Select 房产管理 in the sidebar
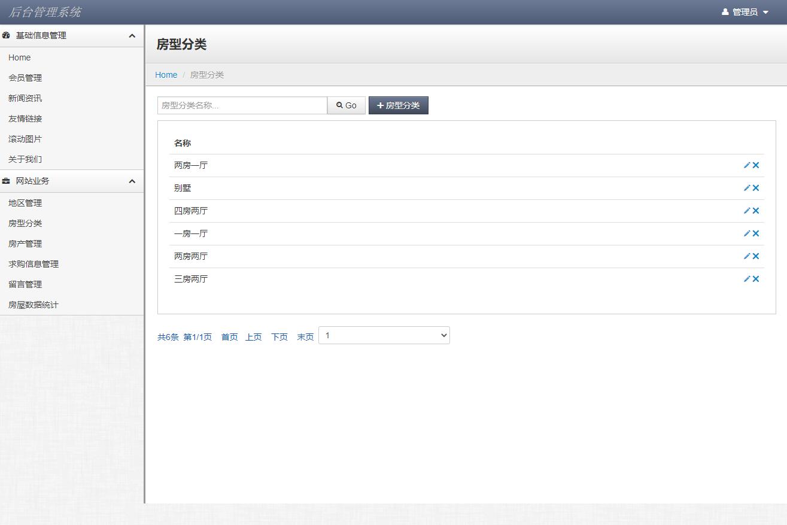Screen dimensions: 787x525 click(25, 243)
